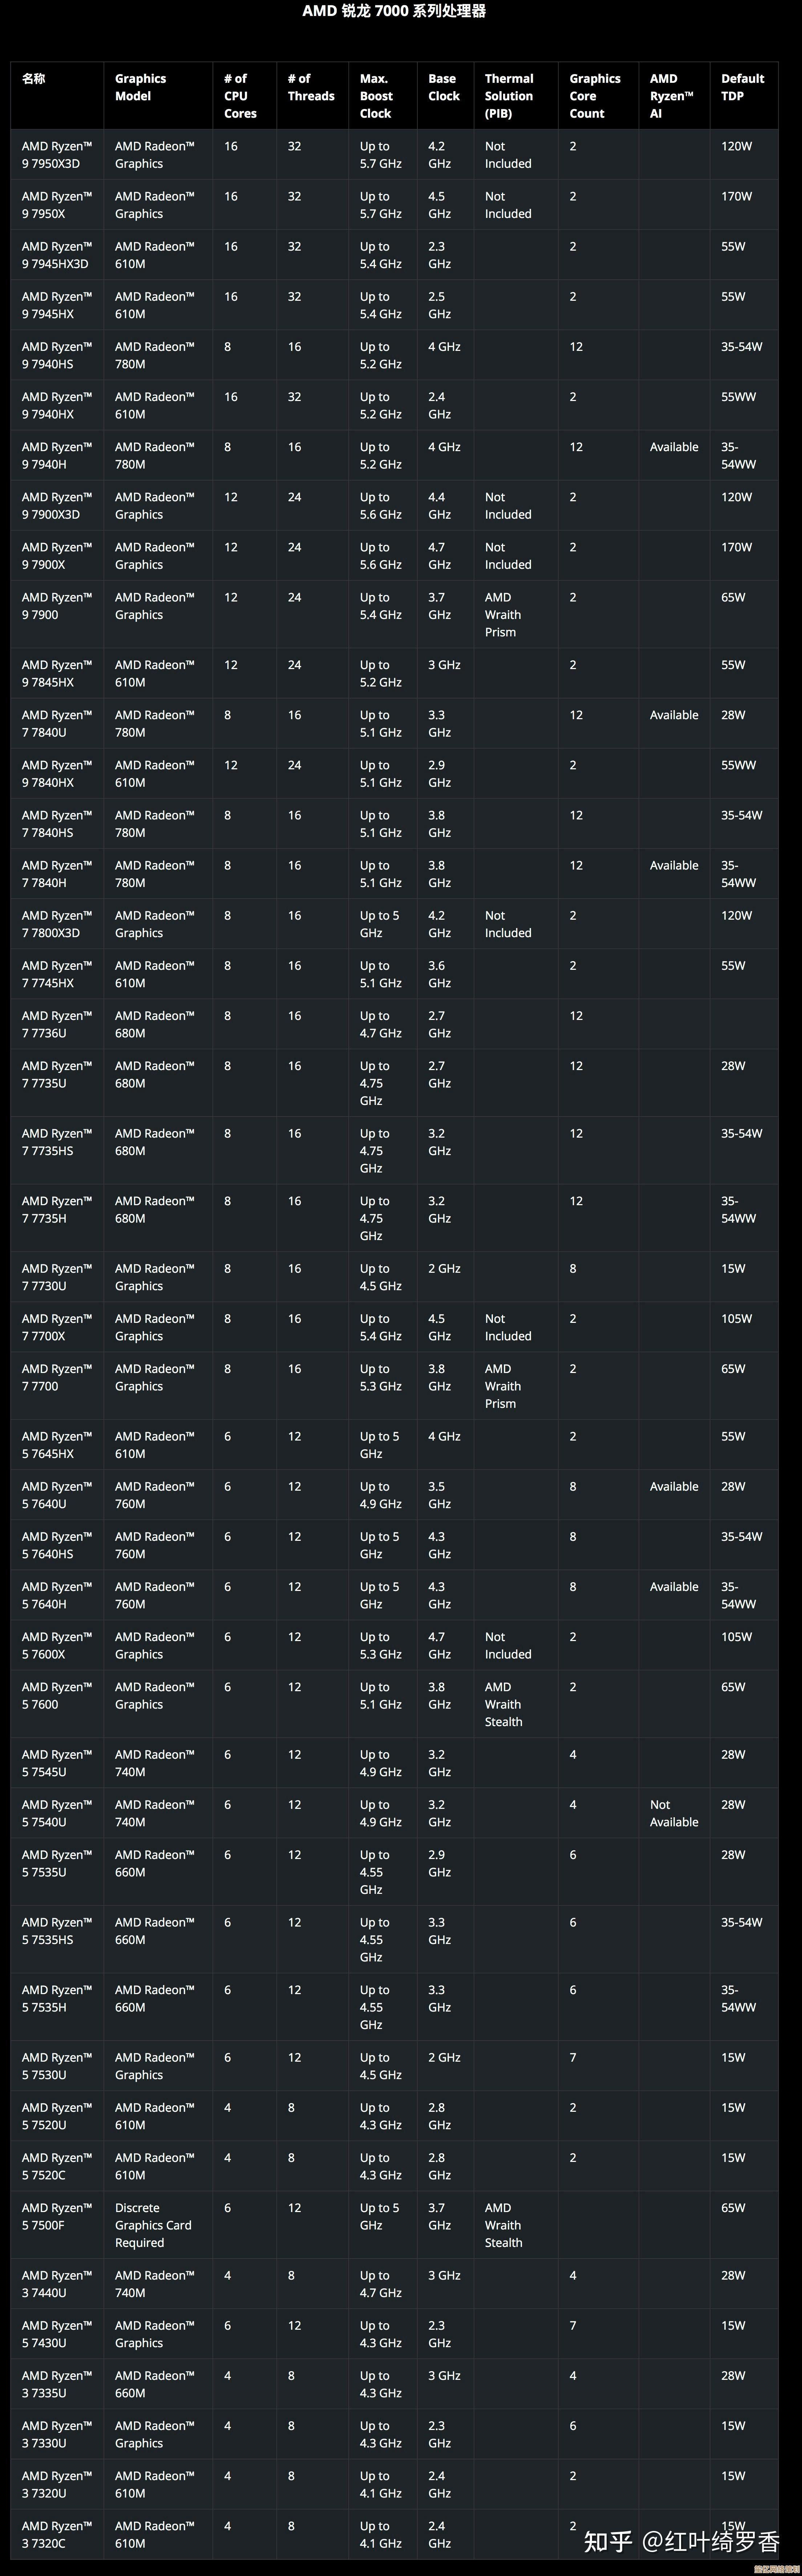
Task: Select the AMD Ryzen 5 7500F name cell
Action: pos(56,2216)
